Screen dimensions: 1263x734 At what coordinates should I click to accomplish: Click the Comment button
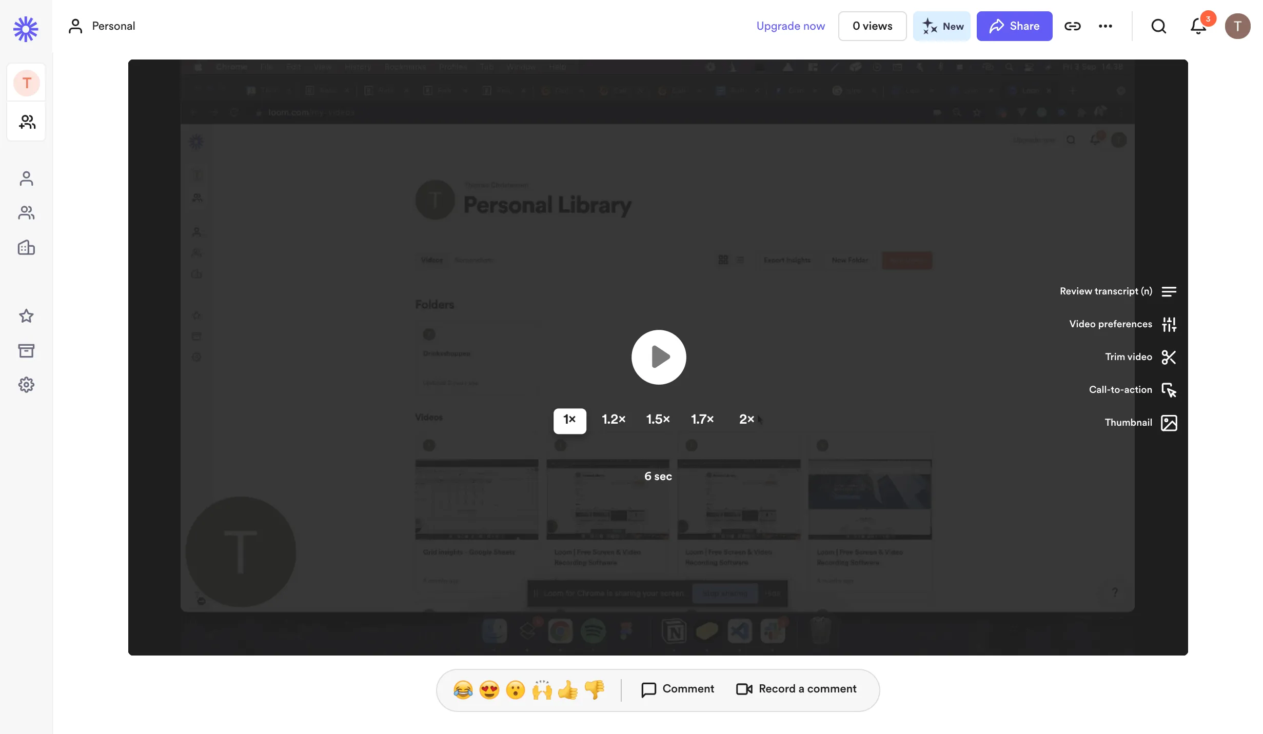click(678, 689)
